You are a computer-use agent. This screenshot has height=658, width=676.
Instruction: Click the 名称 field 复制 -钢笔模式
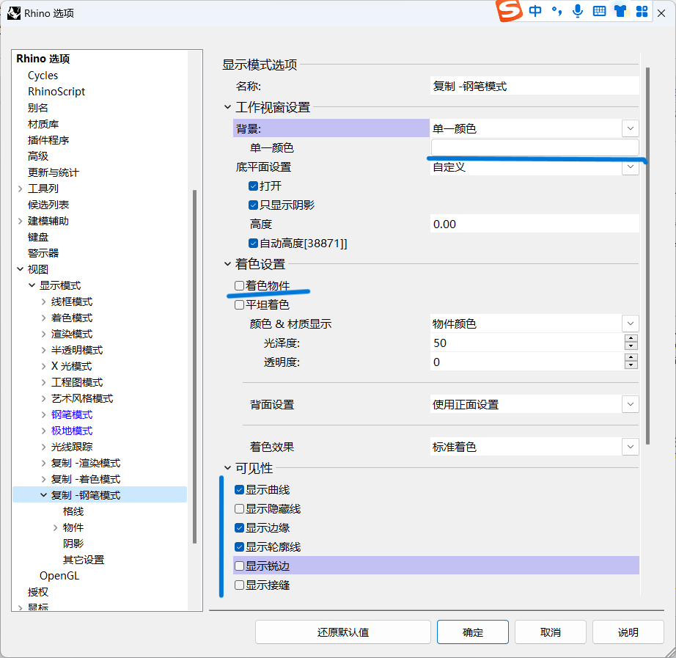pyautogui.click(x=534, y=86)
